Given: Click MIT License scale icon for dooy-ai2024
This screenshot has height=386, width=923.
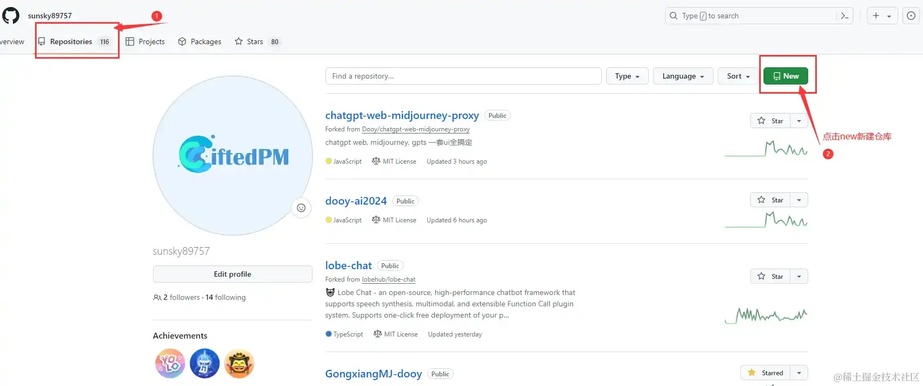Looking at the screenshot, I should point(376,220).
